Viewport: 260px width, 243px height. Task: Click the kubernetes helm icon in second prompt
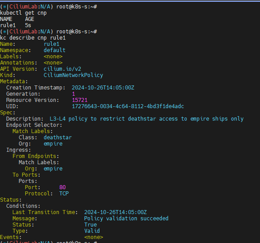click(x=4, y=32)
